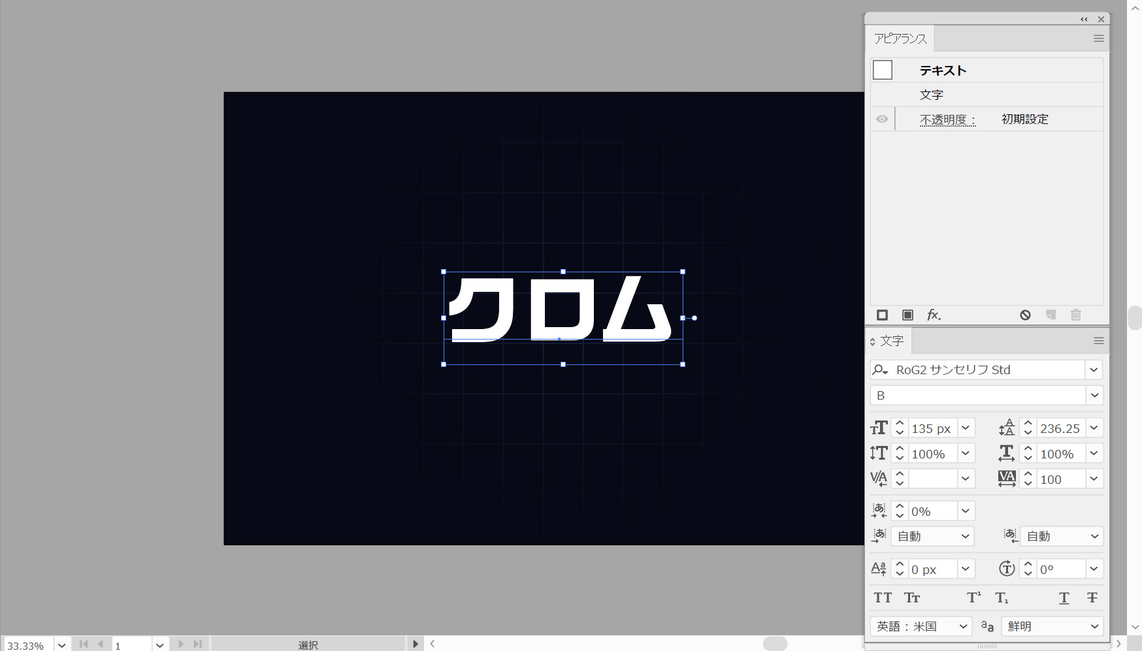Toggle visibility eye for opacity row
Image resolution: width=1142 pixels, height=651 pixels.
point(882,119)
